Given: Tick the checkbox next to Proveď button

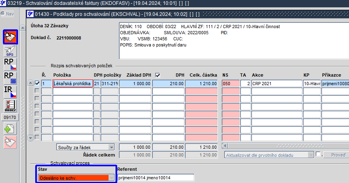Looking at the screenshot, I should click(x=318, y=154).
